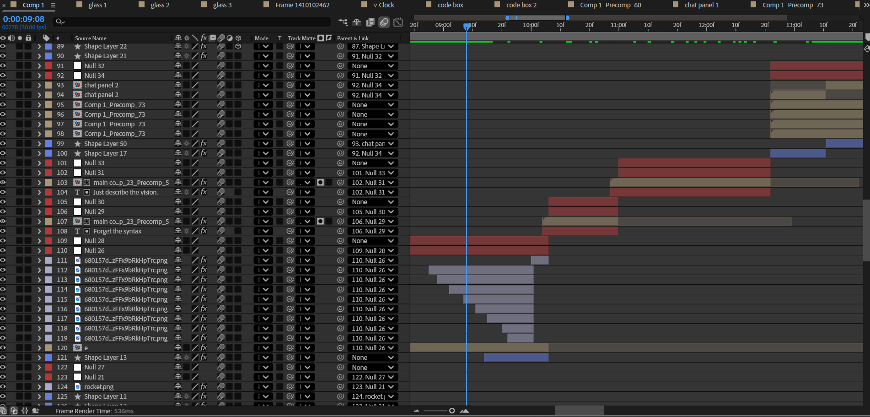
Task: Open the Composition Mini-Flowchart icon
Action: click(343, 22)
